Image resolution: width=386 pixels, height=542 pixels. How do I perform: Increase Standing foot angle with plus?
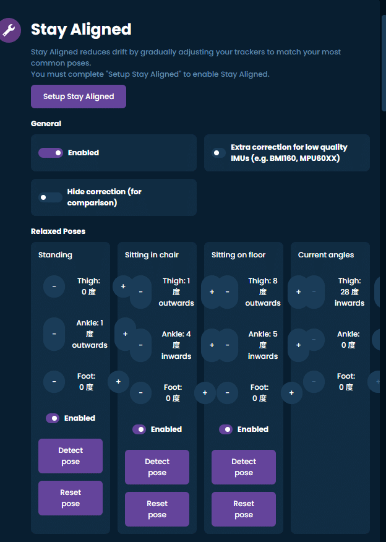coord(118,381)
